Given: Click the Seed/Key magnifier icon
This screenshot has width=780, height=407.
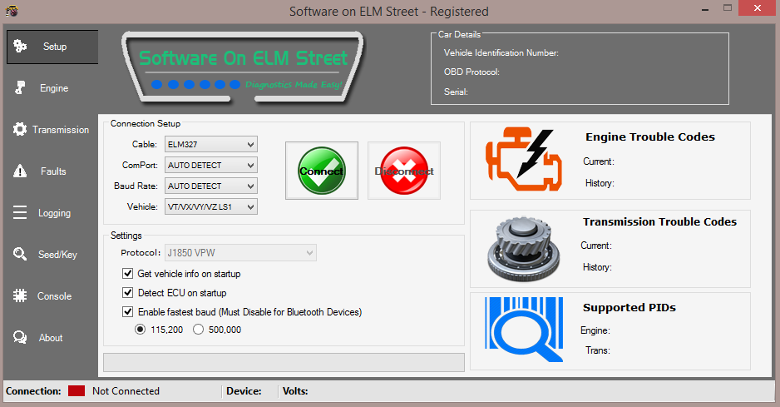Looking at the screenshot, I should point(20,254).
